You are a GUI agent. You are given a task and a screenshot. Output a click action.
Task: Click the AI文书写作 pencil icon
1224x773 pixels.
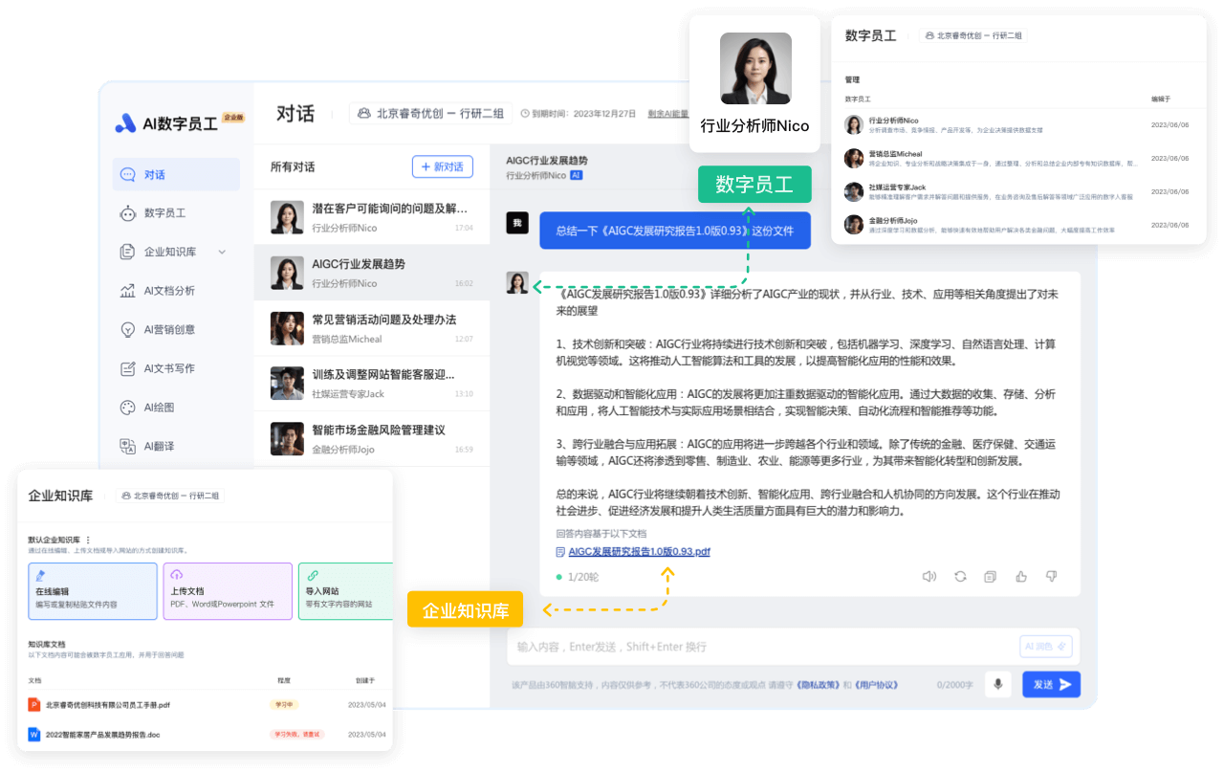coord(127,368)
